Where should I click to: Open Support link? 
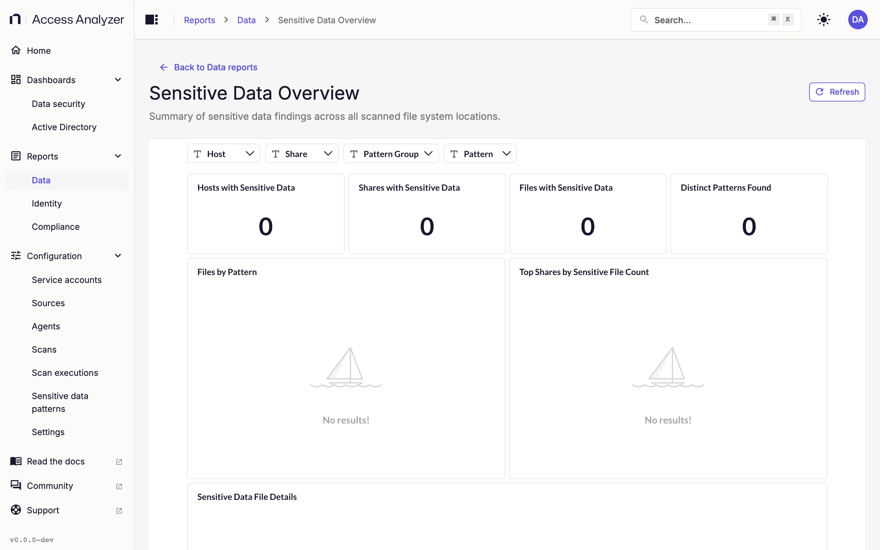coord(67,510)
